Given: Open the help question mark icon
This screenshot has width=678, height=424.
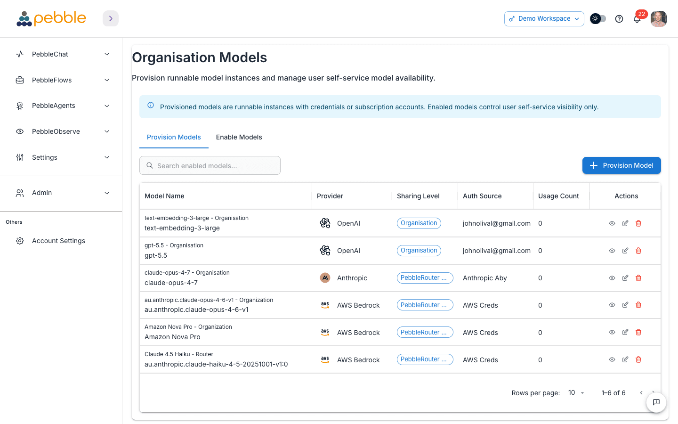Looking at the screenshot, I should (619, 19).
